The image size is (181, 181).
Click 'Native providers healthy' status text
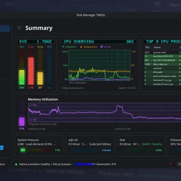[x=34, y=164]
